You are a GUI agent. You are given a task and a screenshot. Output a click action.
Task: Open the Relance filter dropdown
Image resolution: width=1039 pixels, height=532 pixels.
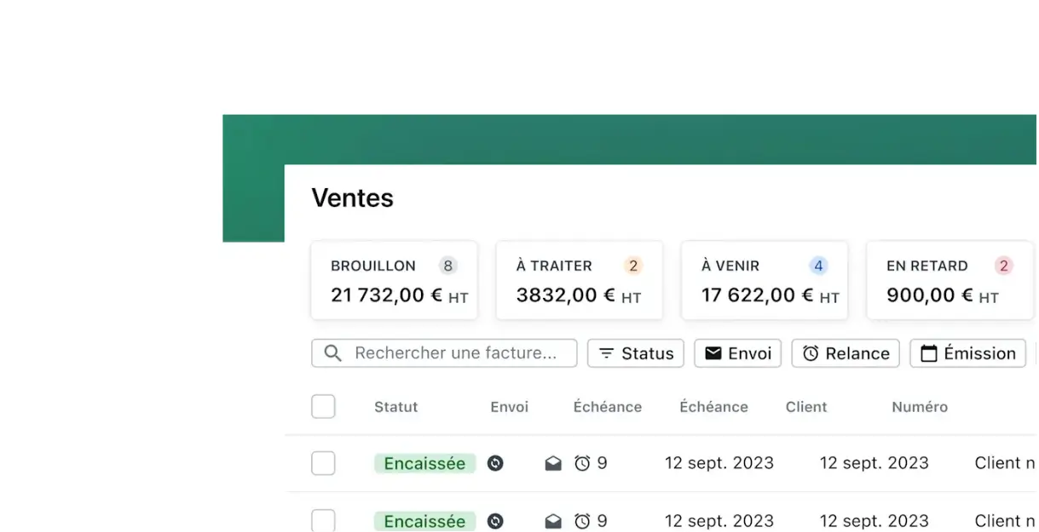(846, 353)
